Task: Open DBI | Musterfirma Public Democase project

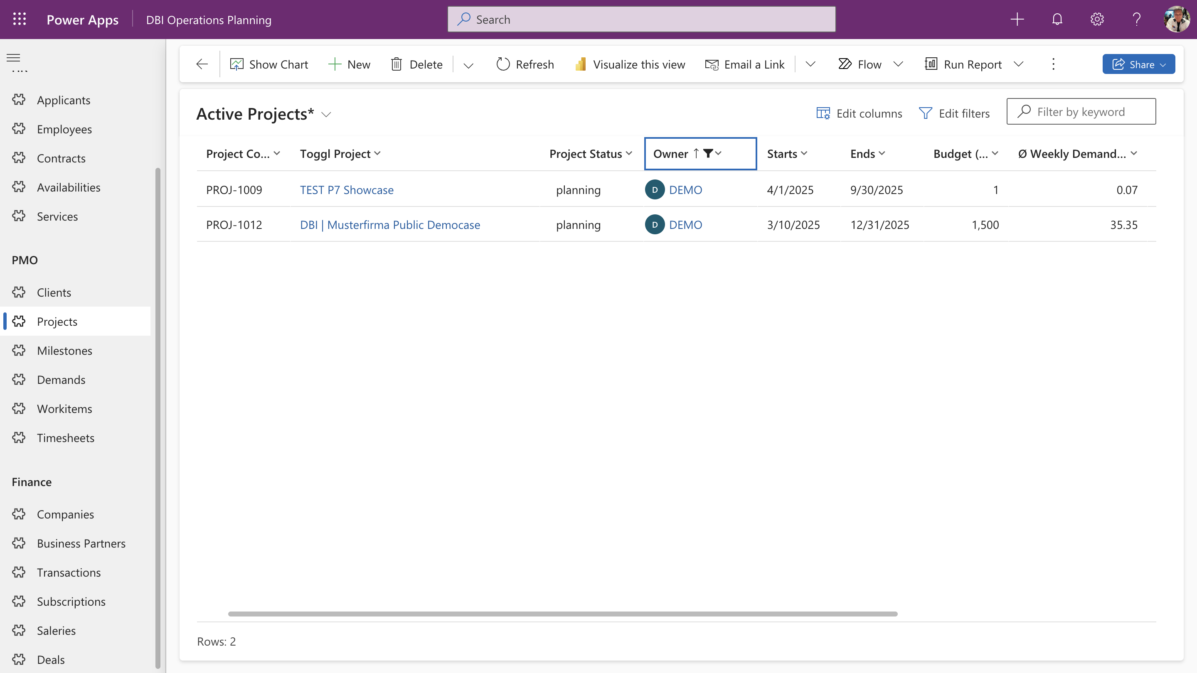Action: (x=390, y=225)
